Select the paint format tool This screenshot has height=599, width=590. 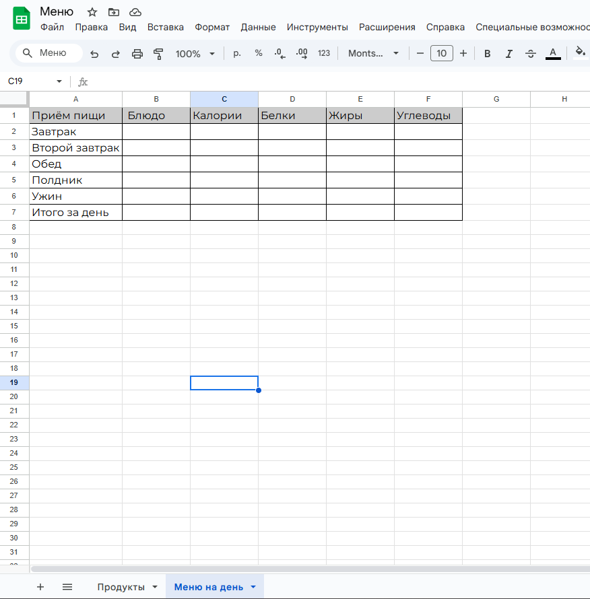coord(158,53)
